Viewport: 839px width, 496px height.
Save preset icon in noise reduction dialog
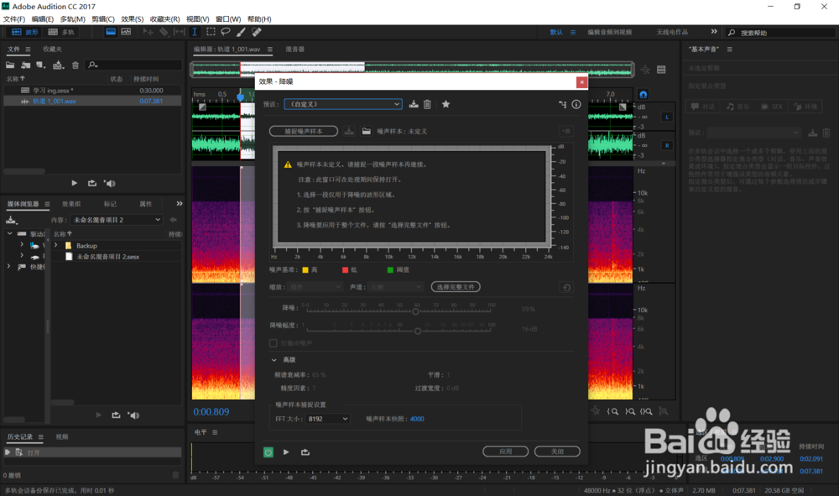click(414, 104)
